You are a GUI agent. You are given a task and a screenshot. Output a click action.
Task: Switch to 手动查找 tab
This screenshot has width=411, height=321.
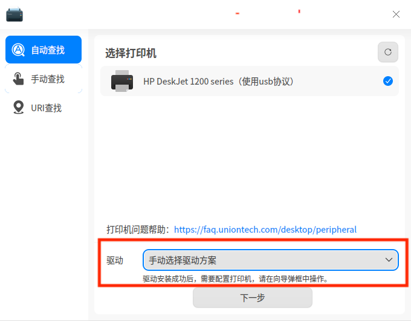pos(44,79)
